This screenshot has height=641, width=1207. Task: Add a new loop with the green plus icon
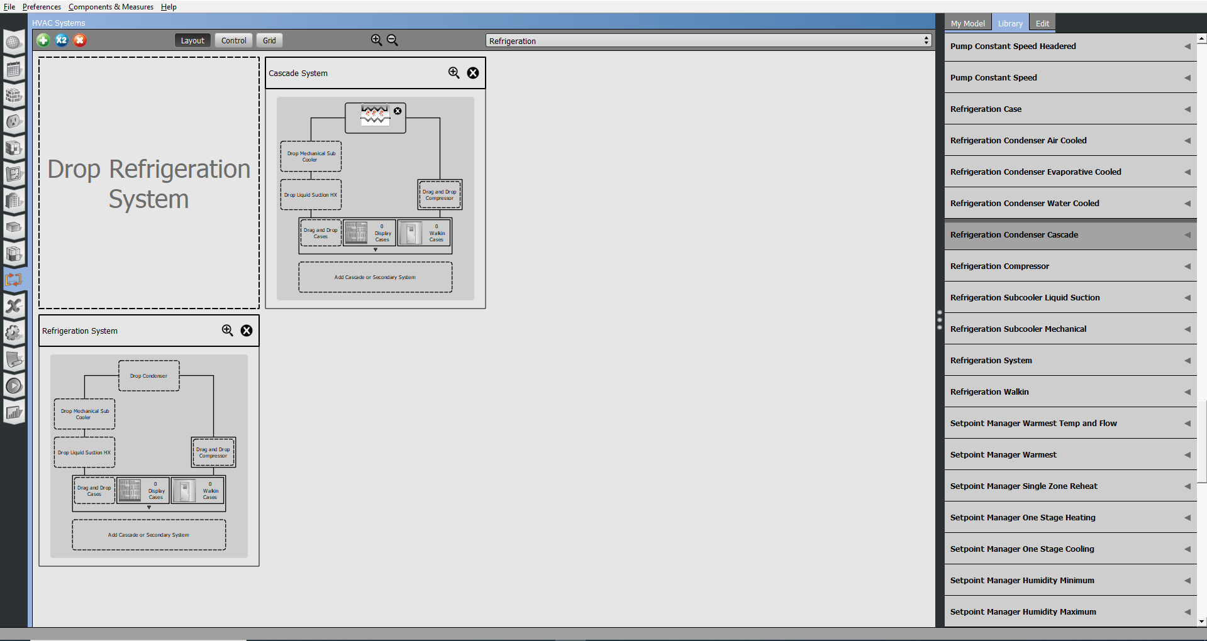click(x=43, y=40)
